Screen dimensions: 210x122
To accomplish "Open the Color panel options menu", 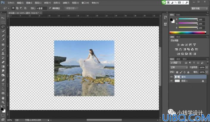I will (207, 15).
